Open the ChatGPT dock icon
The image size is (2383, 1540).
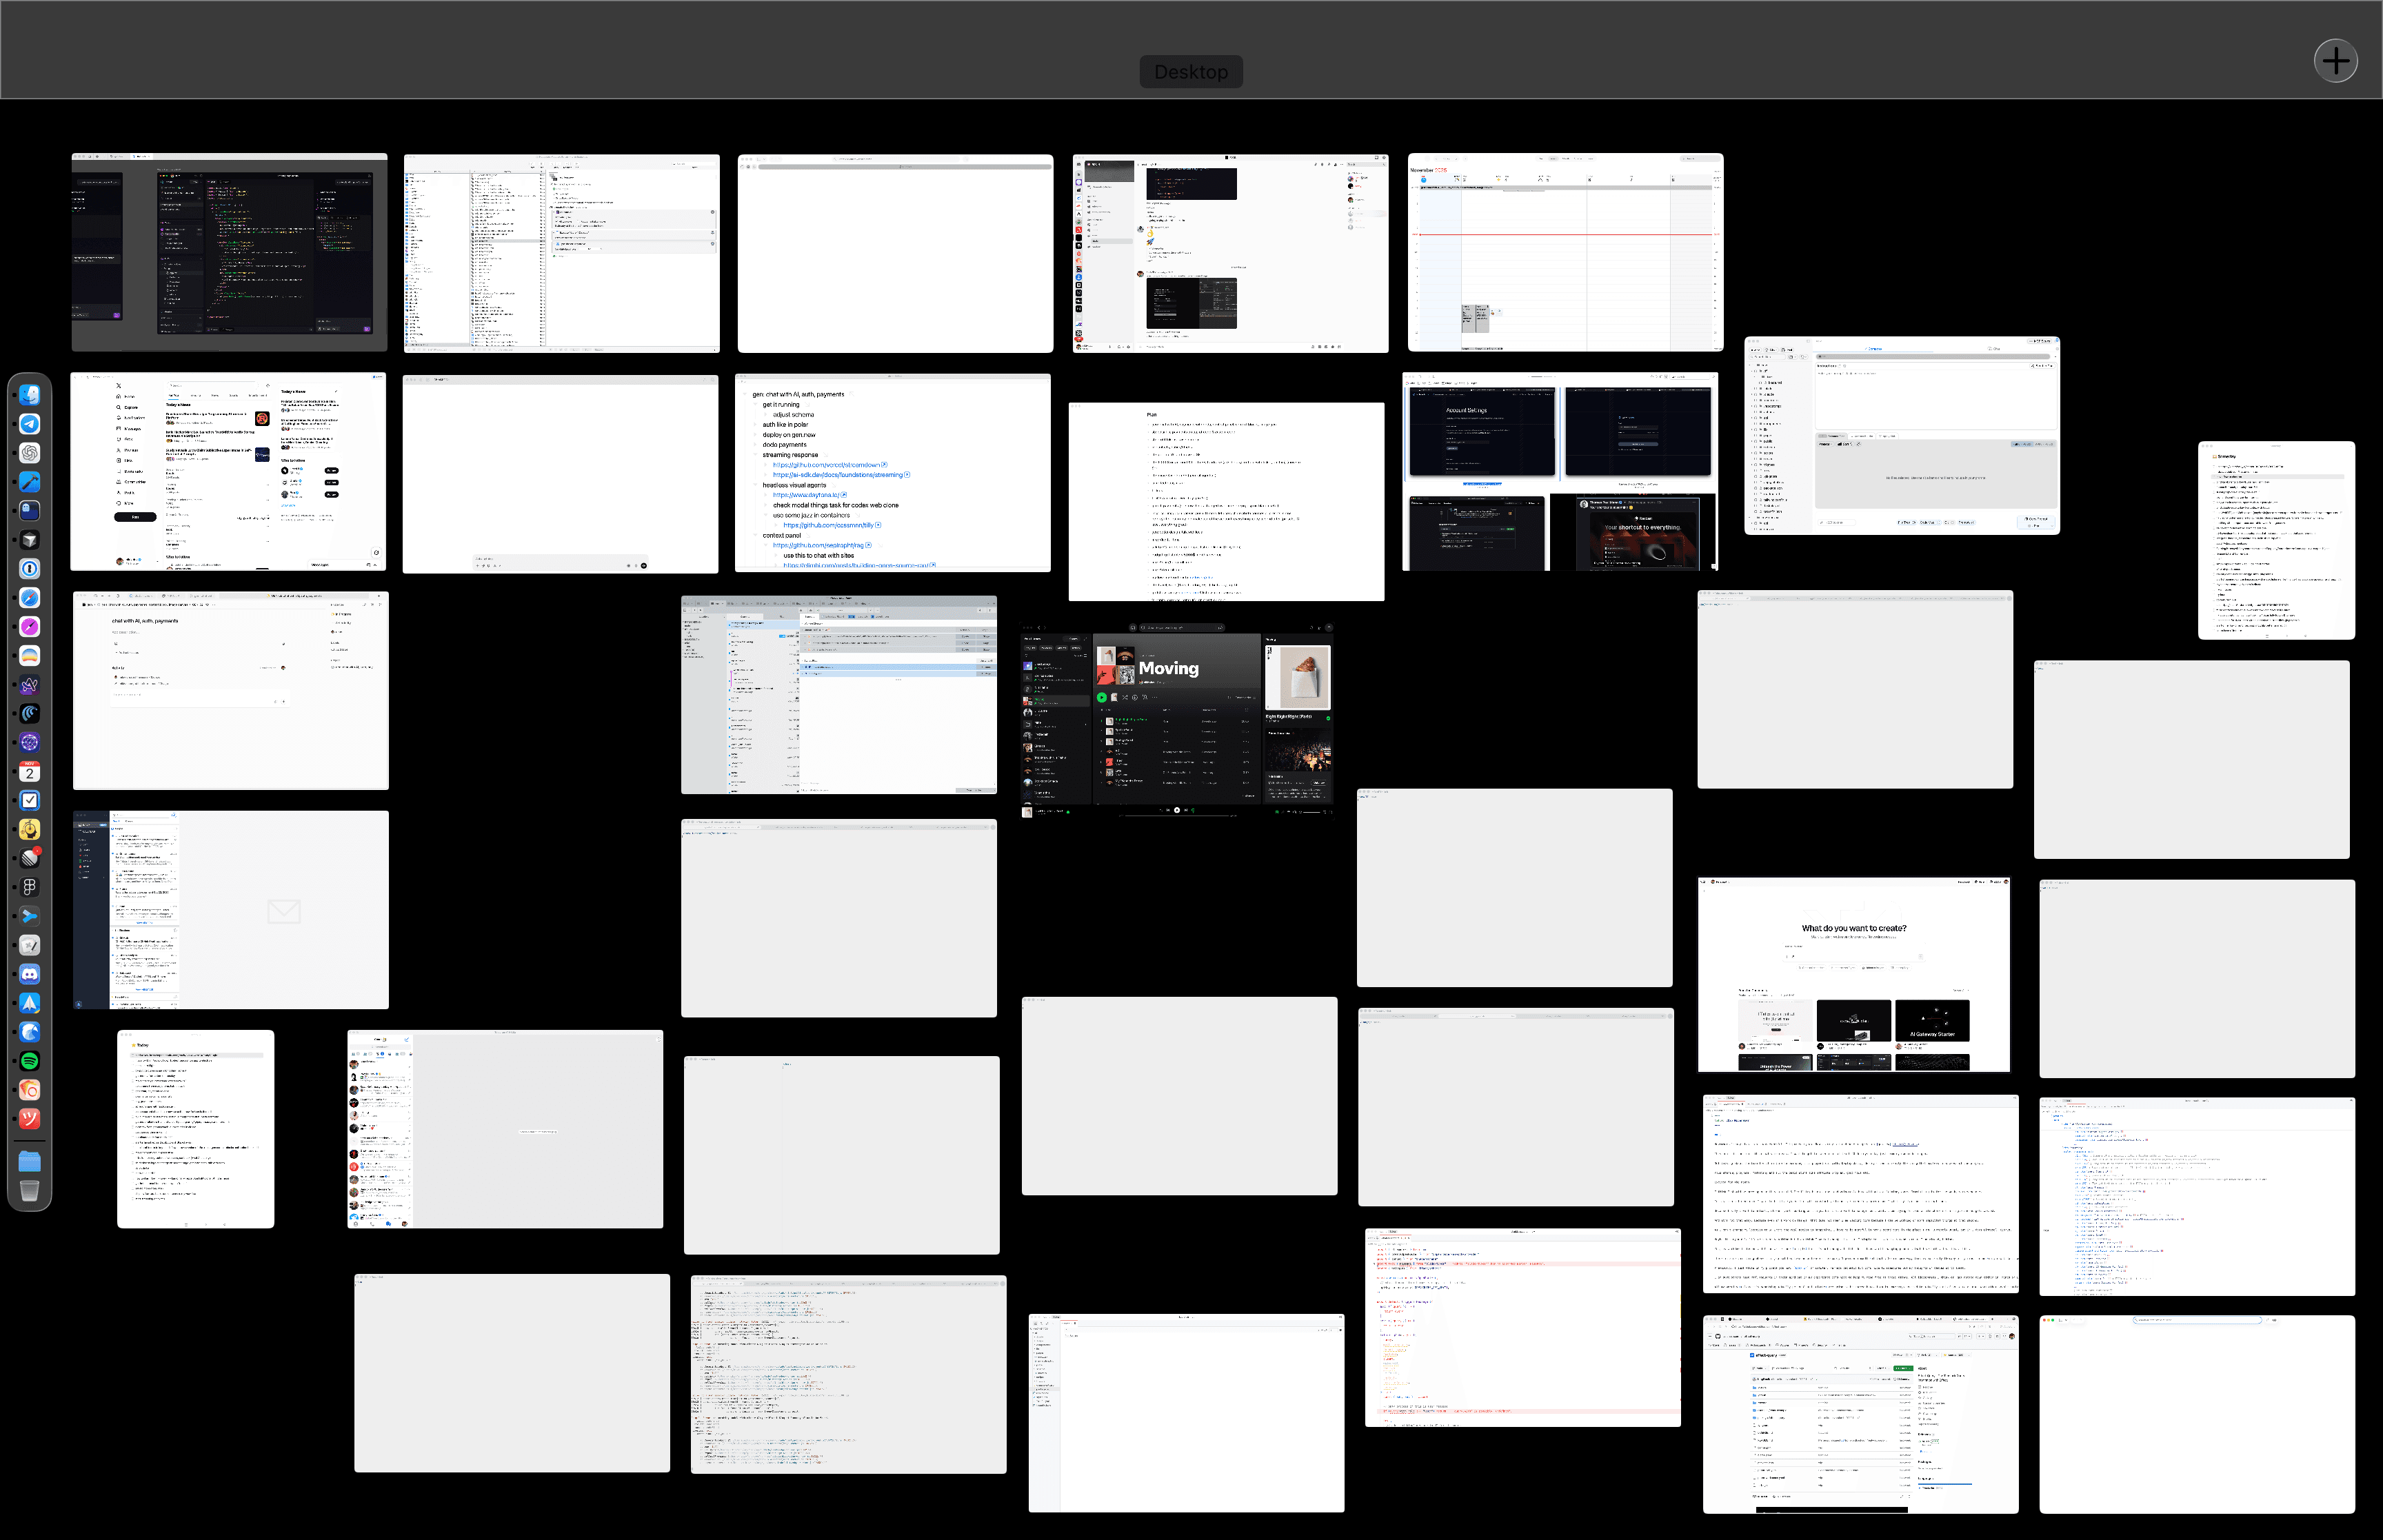30,453
